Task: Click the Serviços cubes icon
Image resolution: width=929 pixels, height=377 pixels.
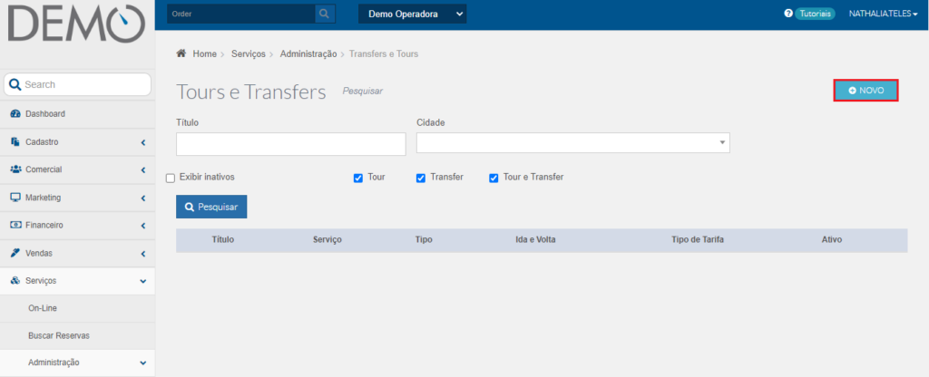Action: tap(16, 281)
